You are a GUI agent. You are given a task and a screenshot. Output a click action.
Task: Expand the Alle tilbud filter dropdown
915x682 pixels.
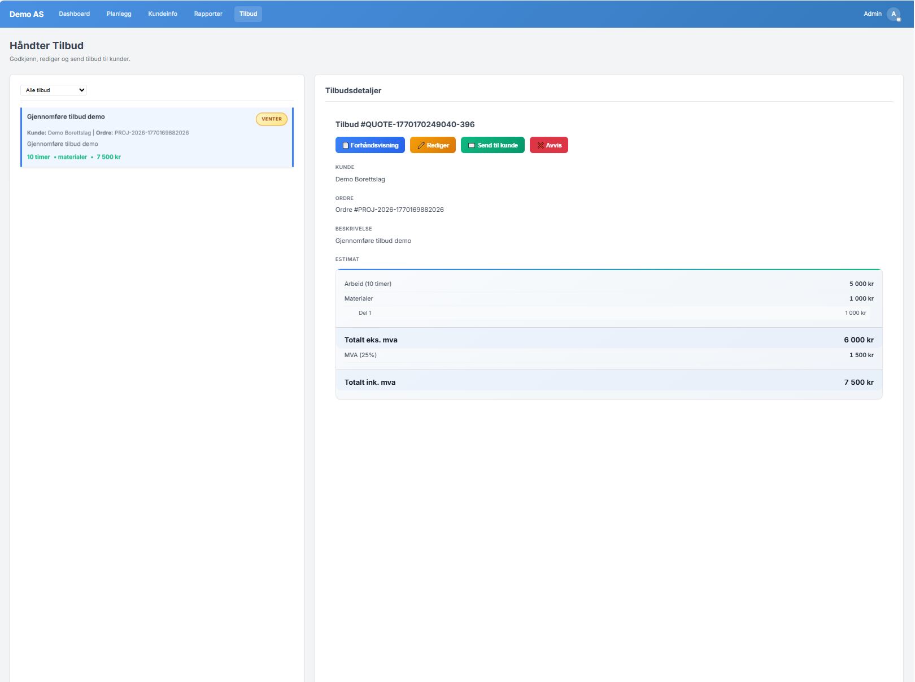[x=54, y=90]
